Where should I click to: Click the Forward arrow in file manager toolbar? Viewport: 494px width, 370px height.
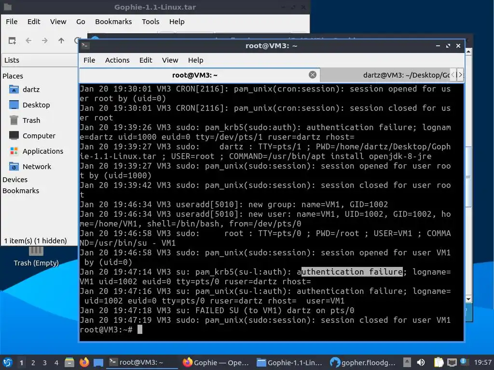[45, 40]
